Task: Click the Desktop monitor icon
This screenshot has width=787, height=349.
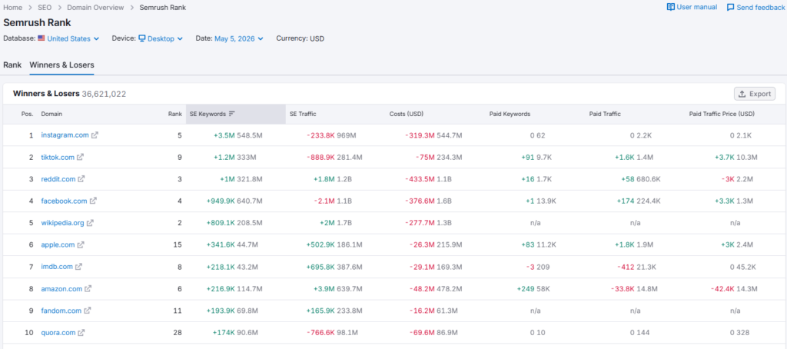Action: [x=142, y=38]
